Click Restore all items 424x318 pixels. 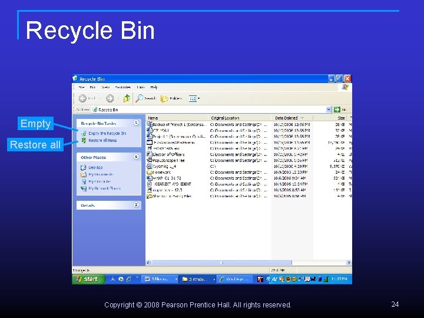pos(102,140)
